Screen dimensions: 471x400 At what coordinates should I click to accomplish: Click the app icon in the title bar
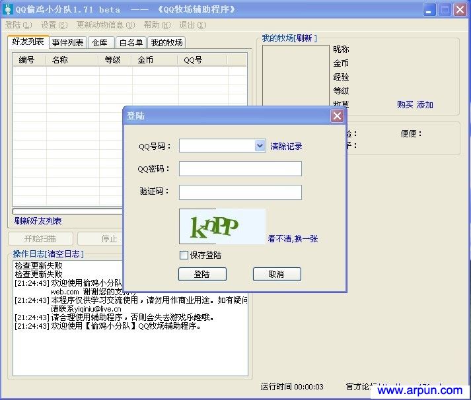tap(8, 9)
